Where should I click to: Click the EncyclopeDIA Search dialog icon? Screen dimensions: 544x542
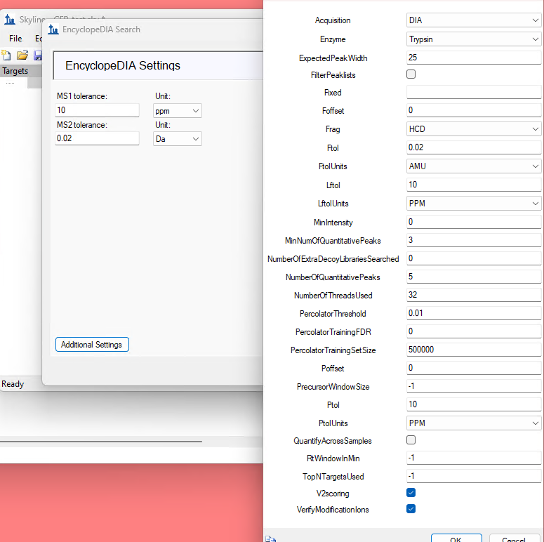pyautogui.click(x=53, y=29)
